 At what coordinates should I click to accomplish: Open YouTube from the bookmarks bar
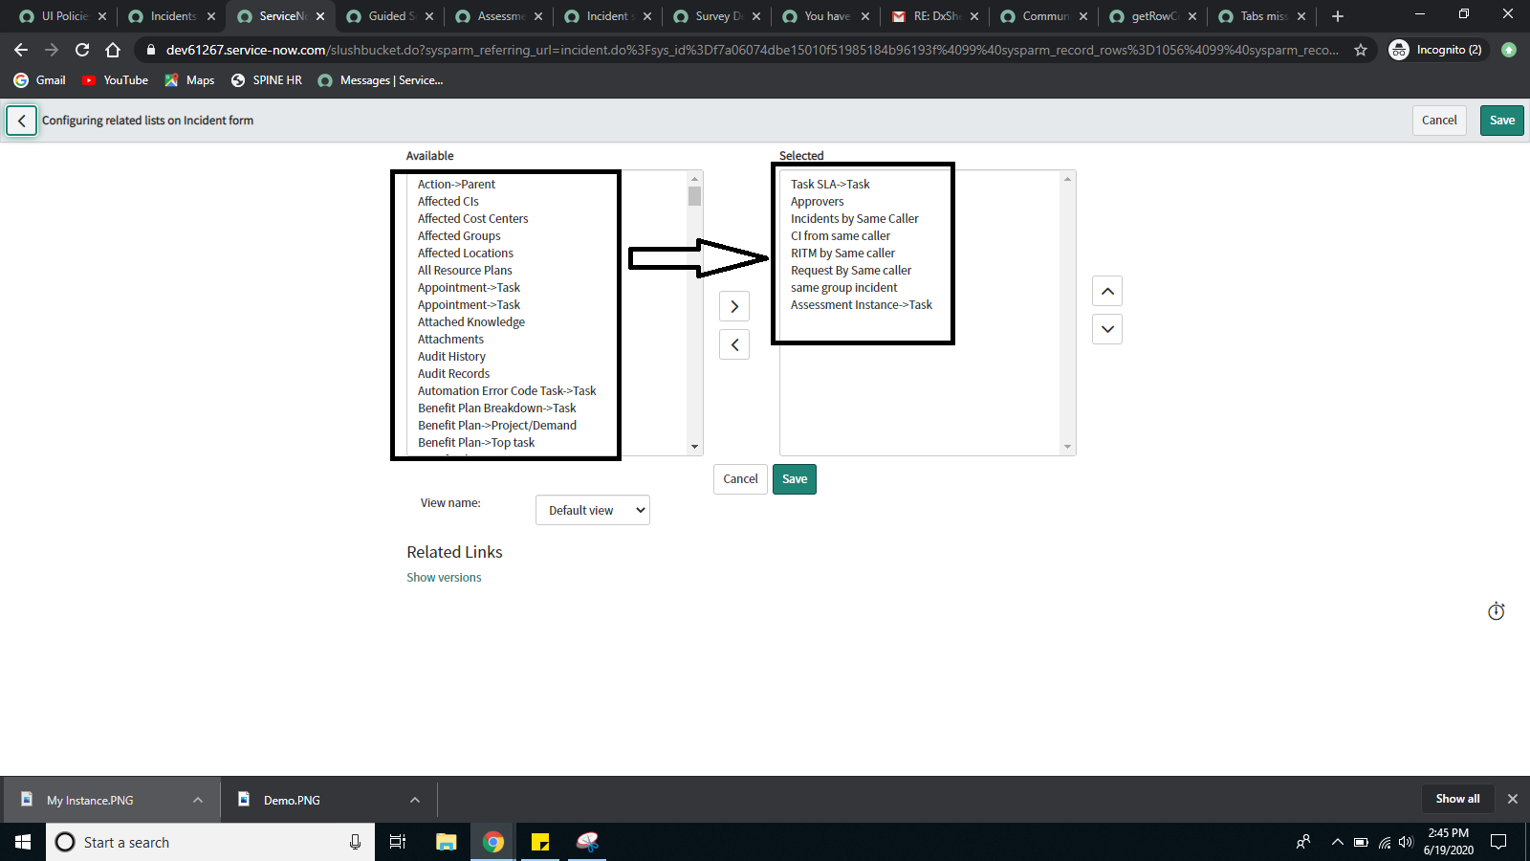point(114,80)
